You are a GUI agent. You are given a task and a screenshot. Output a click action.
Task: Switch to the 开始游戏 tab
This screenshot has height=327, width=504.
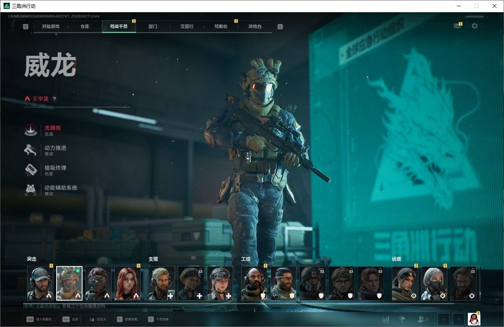(51, 27)
